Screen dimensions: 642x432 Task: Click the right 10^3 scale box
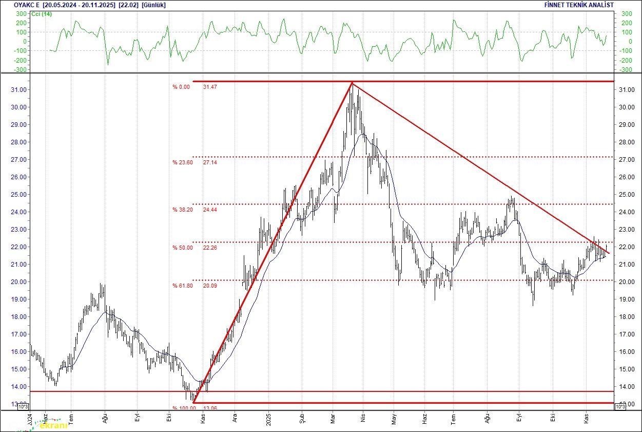pos(619,406)
